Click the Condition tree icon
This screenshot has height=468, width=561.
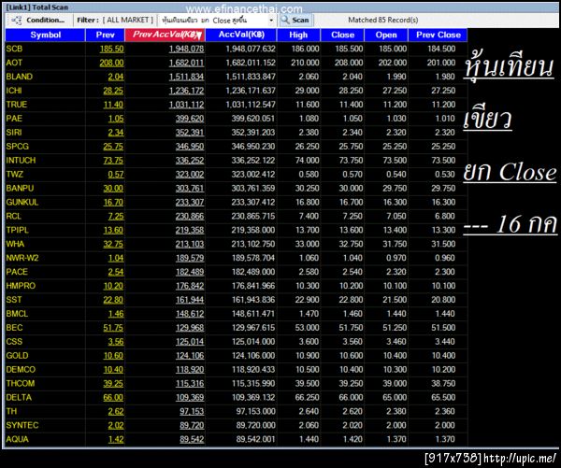[x=17, y=21]
